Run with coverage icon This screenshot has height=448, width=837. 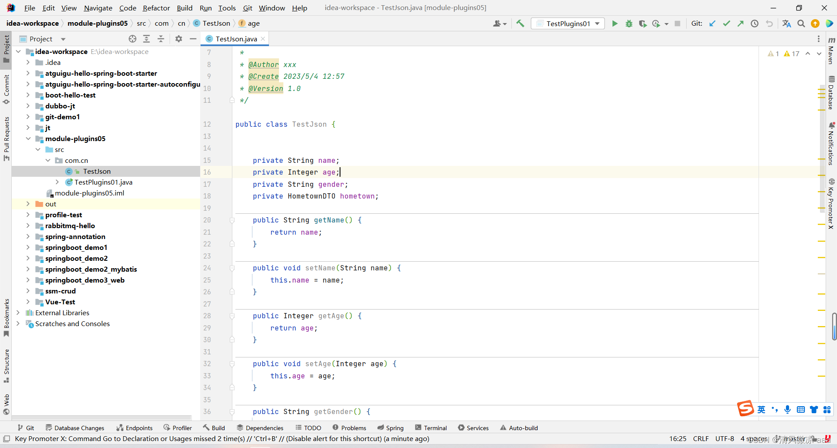(643, 24)
